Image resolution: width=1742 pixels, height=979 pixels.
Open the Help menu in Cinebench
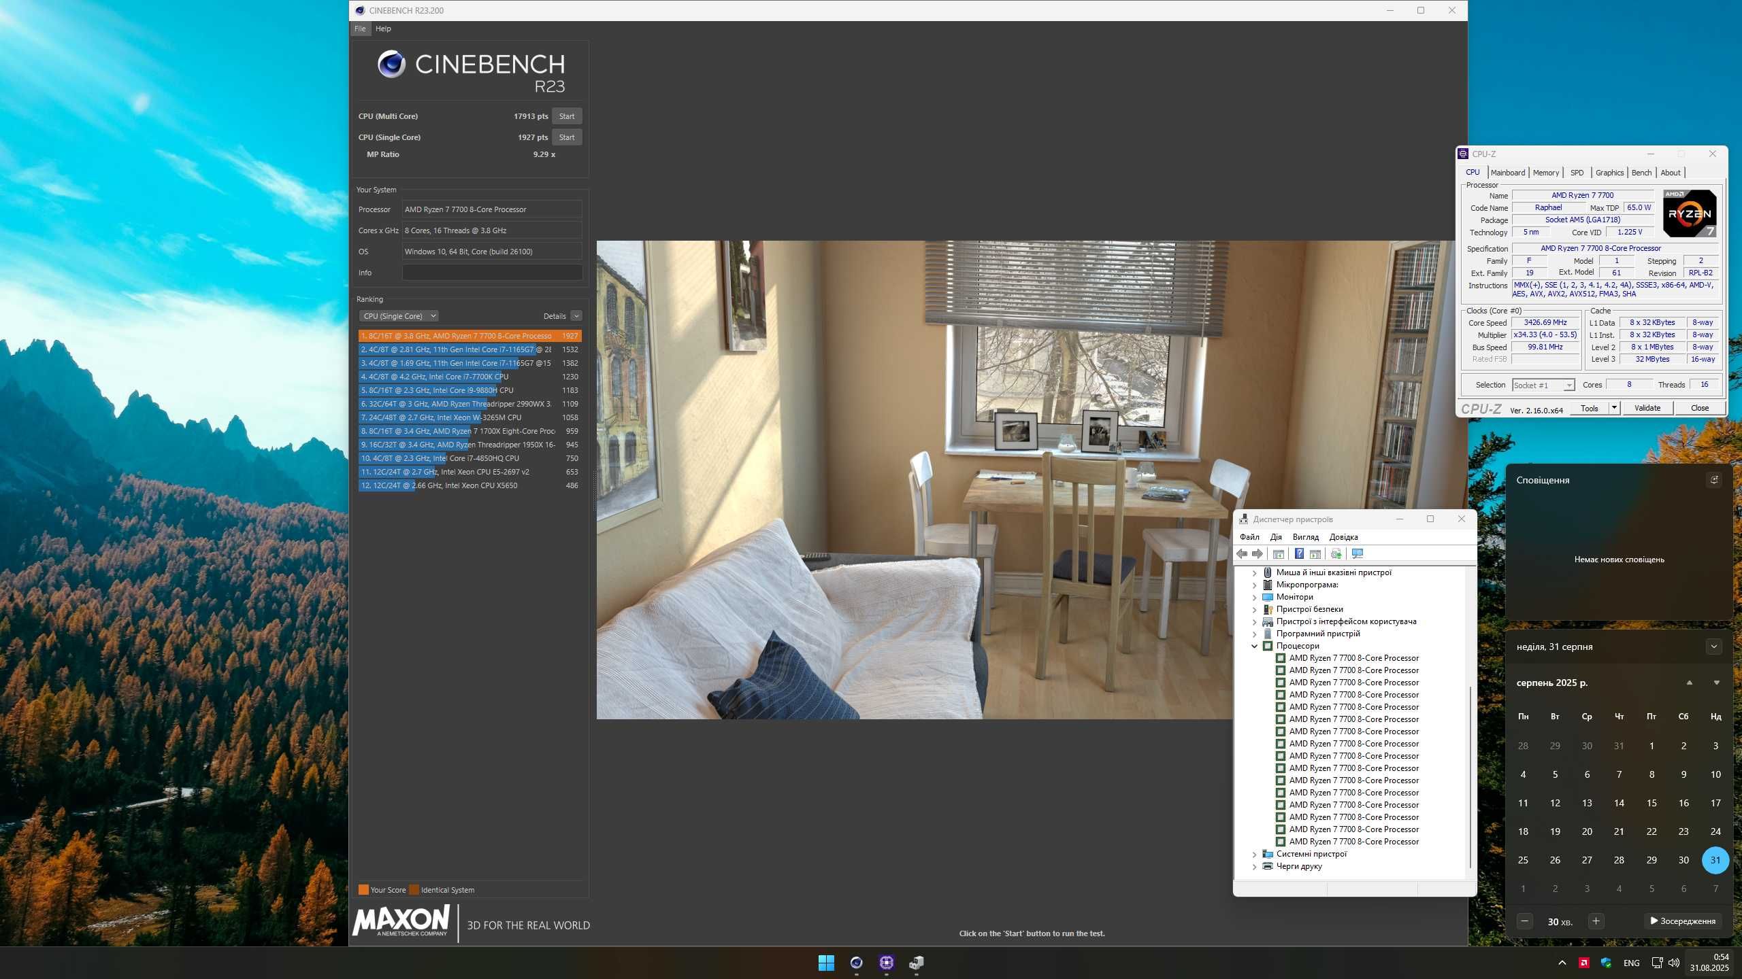pyautogui.click(x=383, y=29)
